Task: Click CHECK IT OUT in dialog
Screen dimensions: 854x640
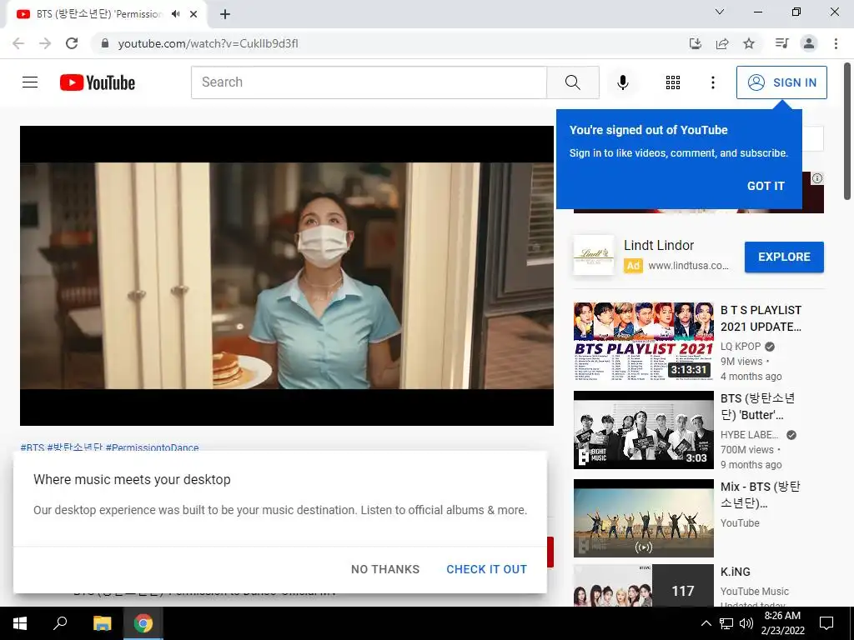Action: 486,569
